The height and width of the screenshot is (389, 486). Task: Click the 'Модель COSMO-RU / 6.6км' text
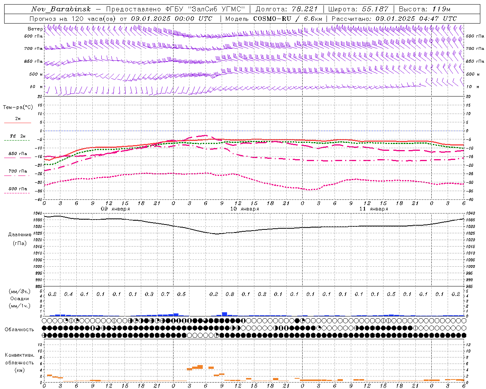(x=274, y=19)
